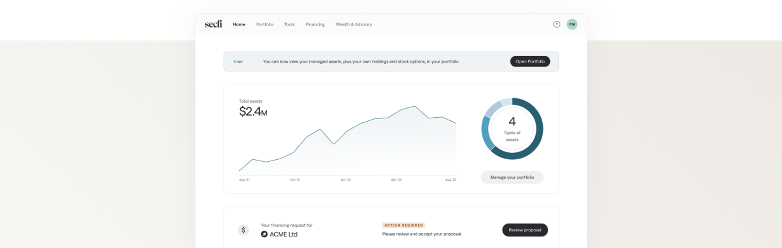Click the '4 Types of assets' donut center

(512, 129)
